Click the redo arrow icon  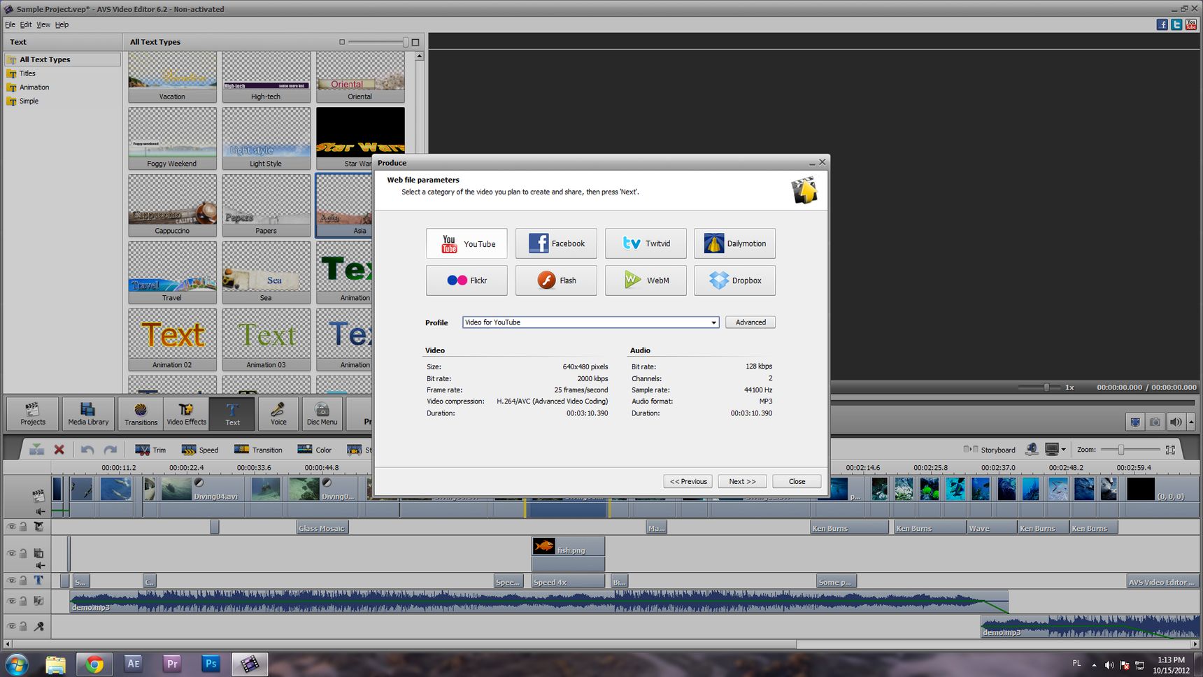(111, 450)
